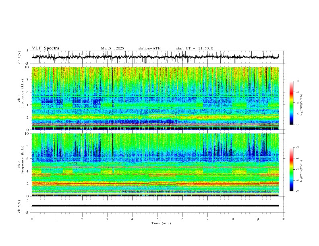Click the 'ch.1(V)' waveform axis label
Screen dimensions: 319x246
(19, 57)
